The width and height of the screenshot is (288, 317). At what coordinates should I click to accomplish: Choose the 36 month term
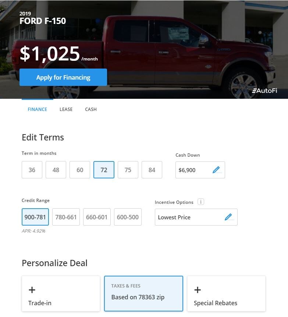[x=32, y=170]
